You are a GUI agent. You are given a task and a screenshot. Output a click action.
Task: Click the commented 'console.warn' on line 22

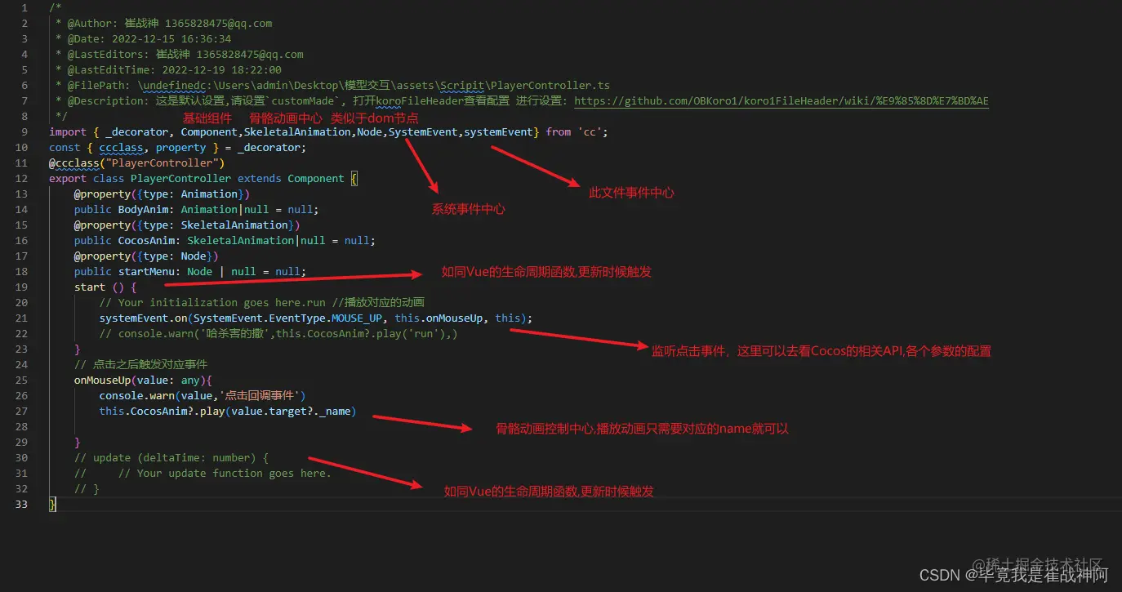tap(156, 334)
